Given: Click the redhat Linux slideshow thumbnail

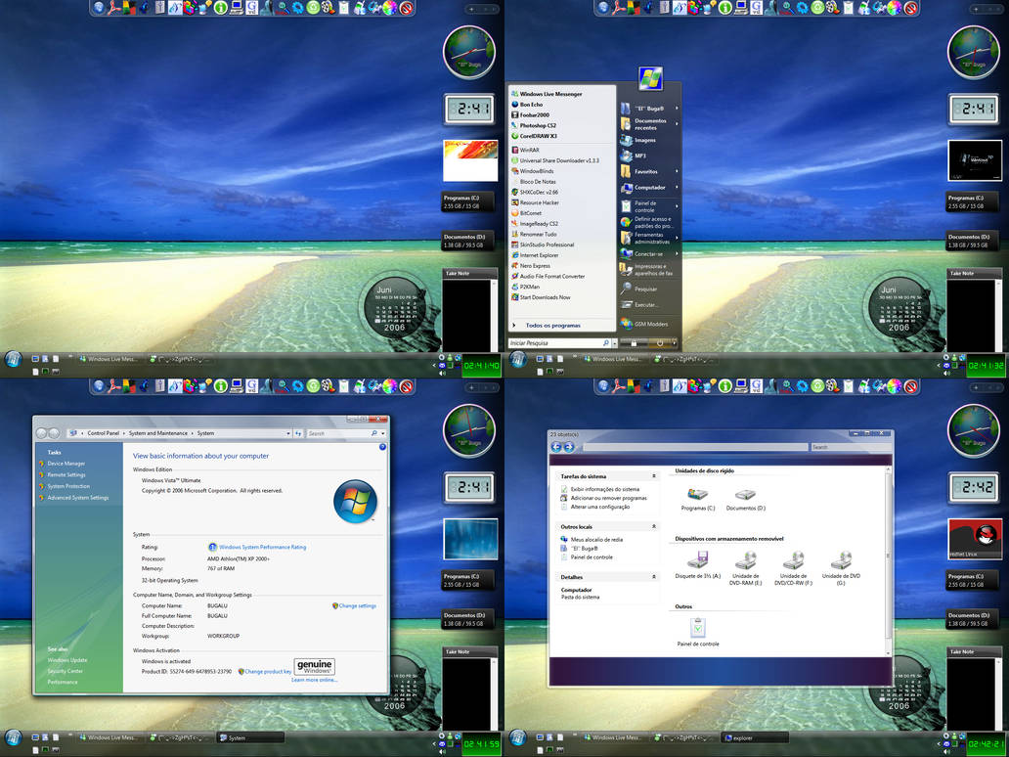Looking at the screenshot, I should [x=975, y=539].
